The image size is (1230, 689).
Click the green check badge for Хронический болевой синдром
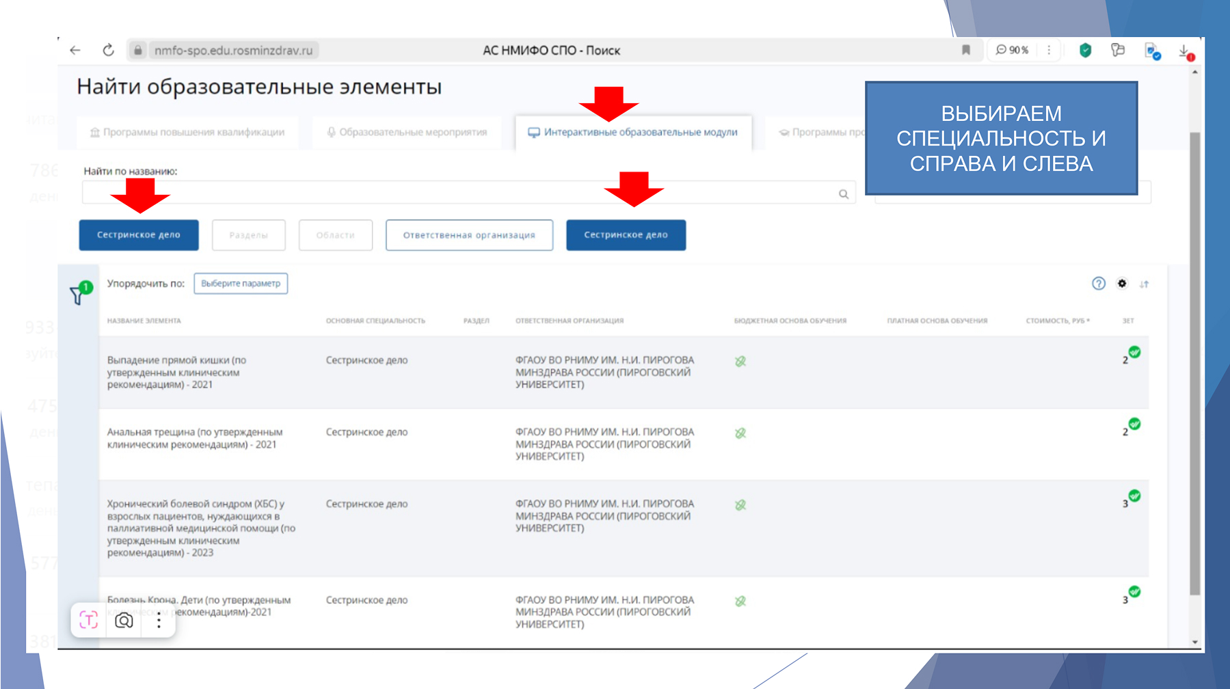1134,496
